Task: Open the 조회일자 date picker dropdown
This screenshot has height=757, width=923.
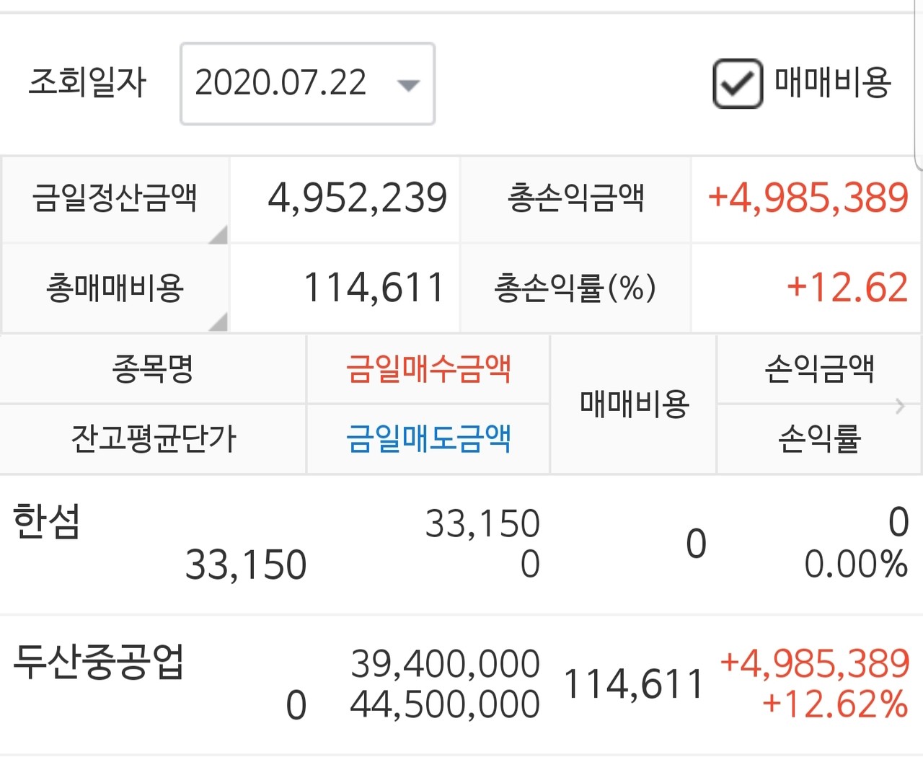Action: click(407, 84)
